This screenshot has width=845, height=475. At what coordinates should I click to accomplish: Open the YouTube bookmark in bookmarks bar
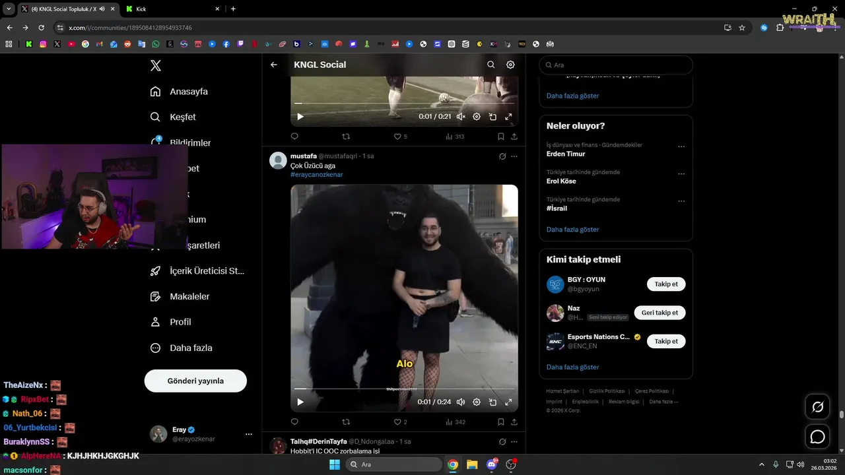(x=71, y=44)
